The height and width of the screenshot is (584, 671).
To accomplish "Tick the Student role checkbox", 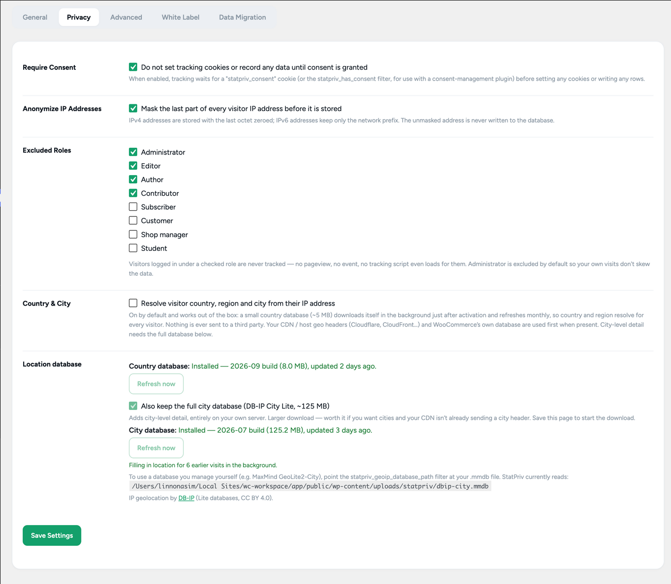I will [x=133, y=248].
